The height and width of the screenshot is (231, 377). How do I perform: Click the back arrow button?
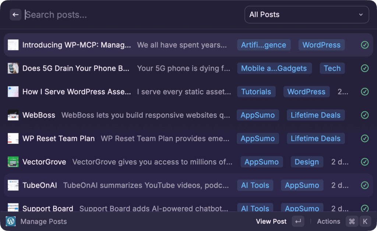click(15, 15)
